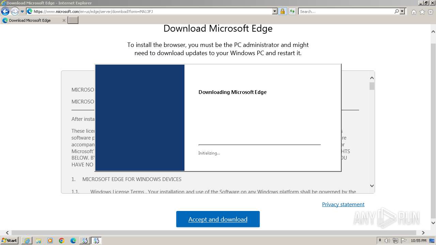The image size is (436, 245).
Task: Click the magnifying glass search icon
Action: click(x=396, y=12)
